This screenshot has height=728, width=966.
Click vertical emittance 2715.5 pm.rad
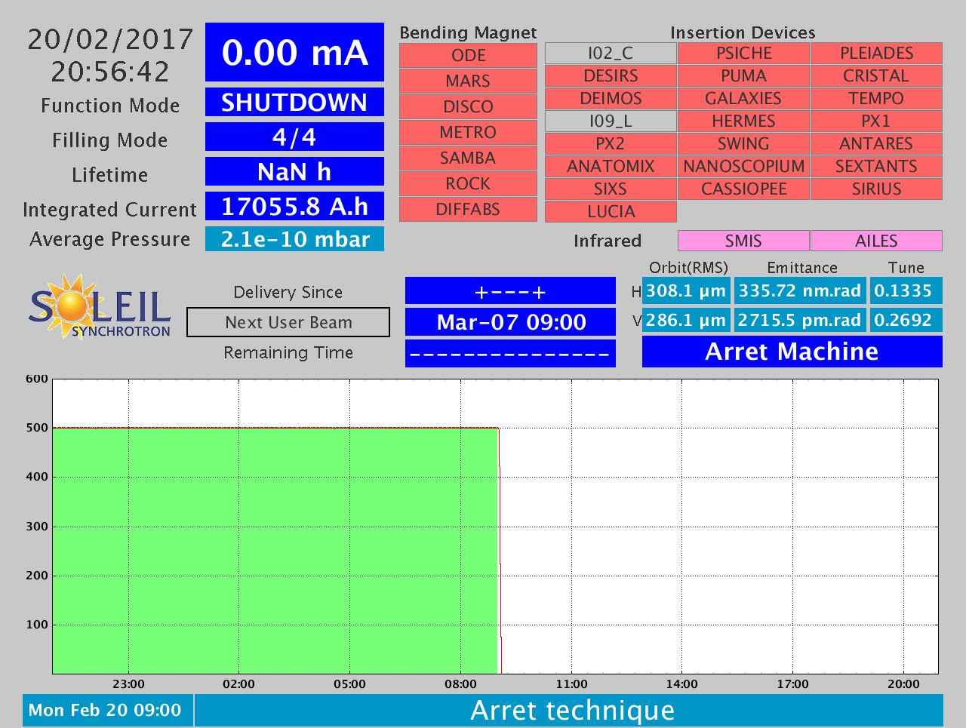(x=800, y=320)
